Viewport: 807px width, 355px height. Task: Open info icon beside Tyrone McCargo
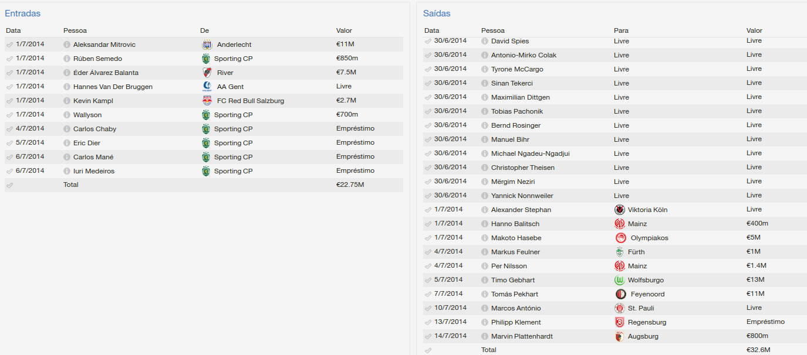pos(485,69)
